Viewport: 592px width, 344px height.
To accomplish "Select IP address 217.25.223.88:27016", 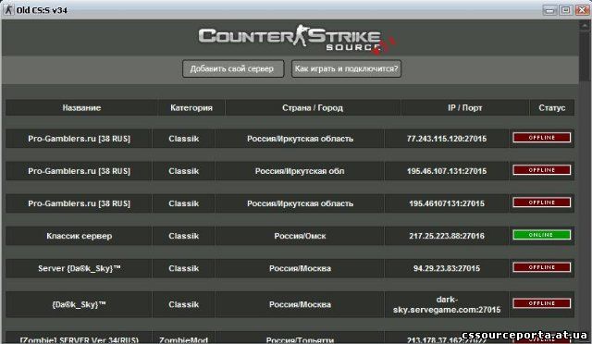I will 447,236.
